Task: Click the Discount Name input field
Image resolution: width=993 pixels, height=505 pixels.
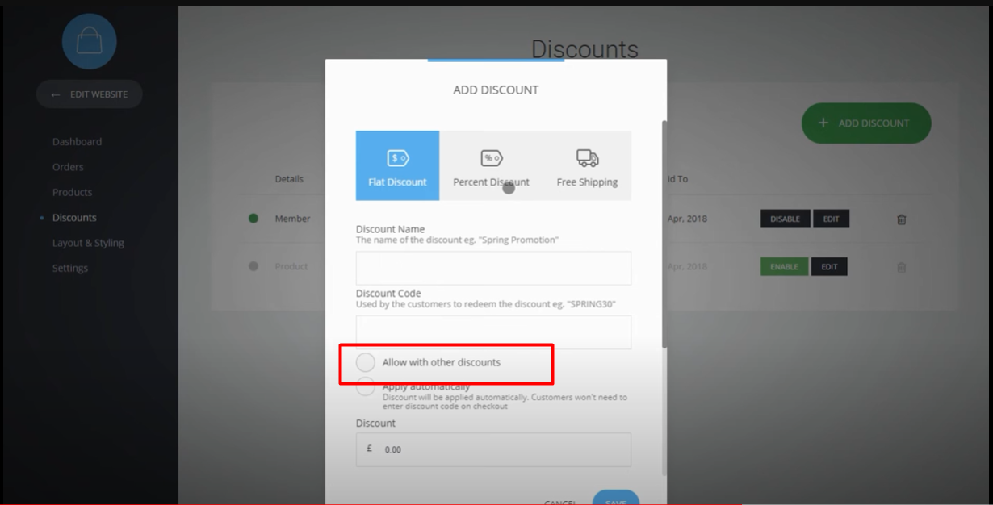Action: point(493,268)
